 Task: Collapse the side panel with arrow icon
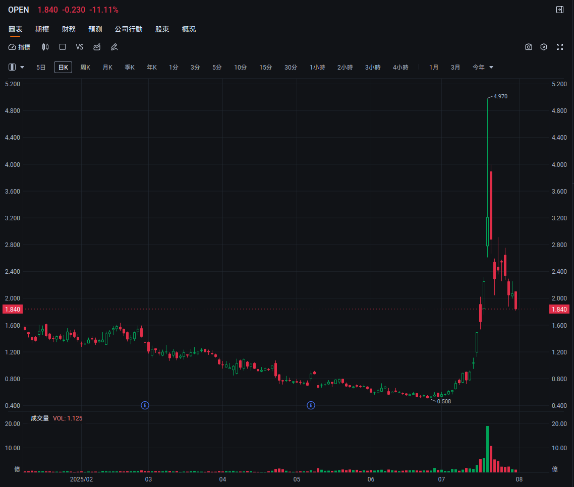pos(559,9)
